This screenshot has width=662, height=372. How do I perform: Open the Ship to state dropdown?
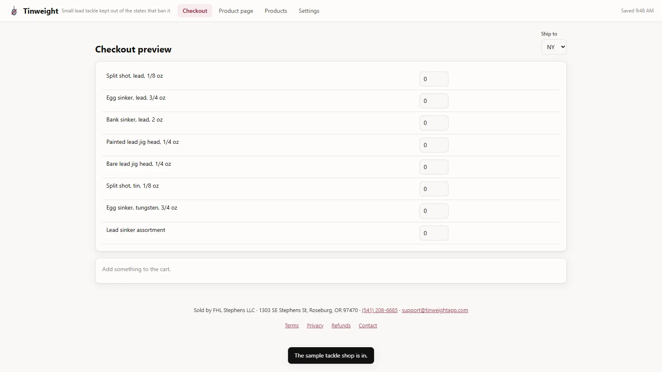tap(554, 47)
